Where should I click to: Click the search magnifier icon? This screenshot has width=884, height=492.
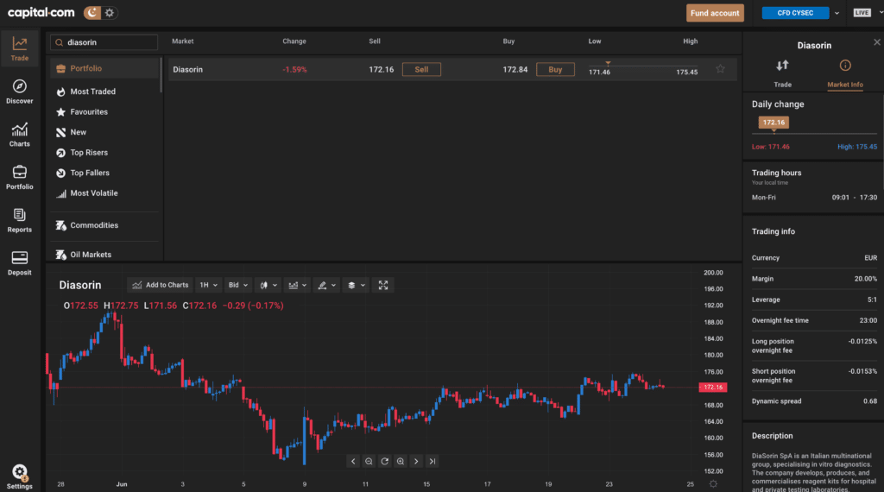point(60,42)
